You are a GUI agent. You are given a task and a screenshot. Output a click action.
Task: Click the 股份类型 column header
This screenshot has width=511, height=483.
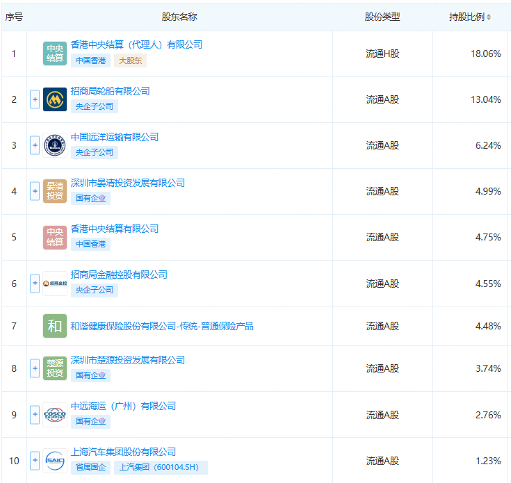click(x=382, y=17)
